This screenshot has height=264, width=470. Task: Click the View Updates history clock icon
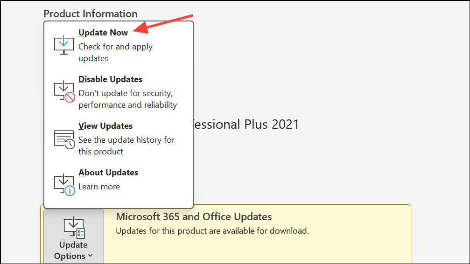pyautogui.click(x=64, y=139)
